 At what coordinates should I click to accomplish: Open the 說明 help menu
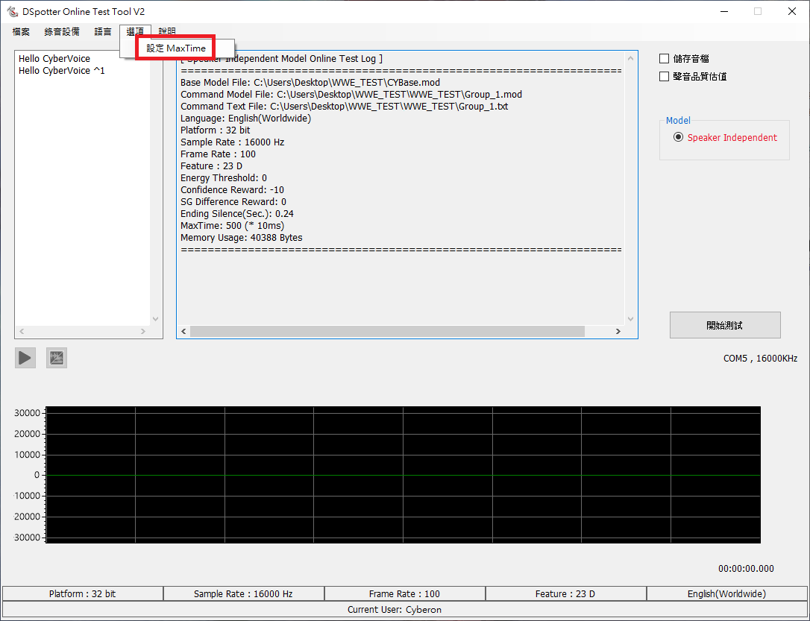[x=167, y=32]
